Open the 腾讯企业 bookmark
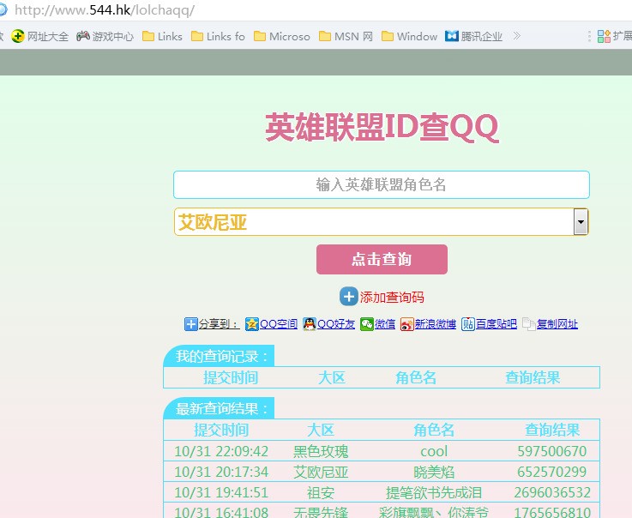The height and width of the screenshot is (518, 632). [473, 36]
